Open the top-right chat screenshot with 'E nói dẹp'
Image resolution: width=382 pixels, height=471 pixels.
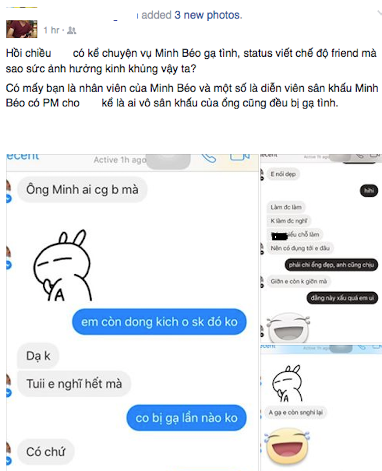point(321,249)
